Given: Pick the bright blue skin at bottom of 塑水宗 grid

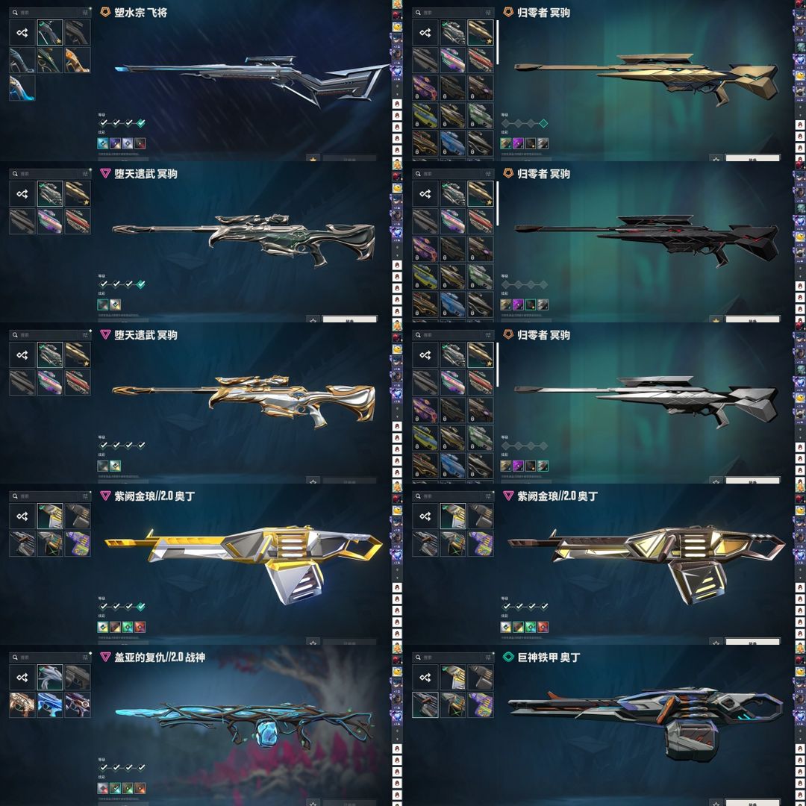Looking at the screenshot, I should click(22, 88).
